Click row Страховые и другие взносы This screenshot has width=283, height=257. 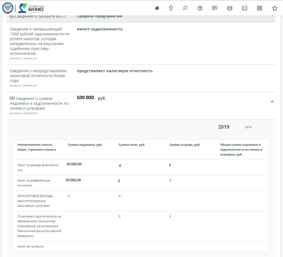click(141, 226)
